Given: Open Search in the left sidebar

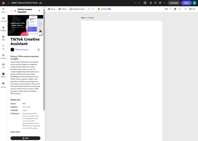Looking at the screenshot, I should pyautogui.click(x=3, y=10).
